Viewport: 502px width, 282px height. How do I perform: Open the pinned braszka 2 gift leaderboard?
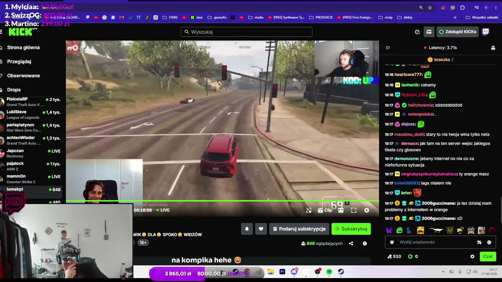(440, 60)
